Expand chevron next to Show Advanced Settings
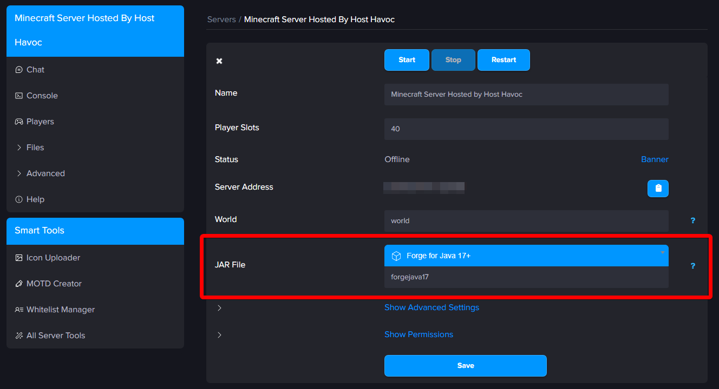 coord(219,308)
